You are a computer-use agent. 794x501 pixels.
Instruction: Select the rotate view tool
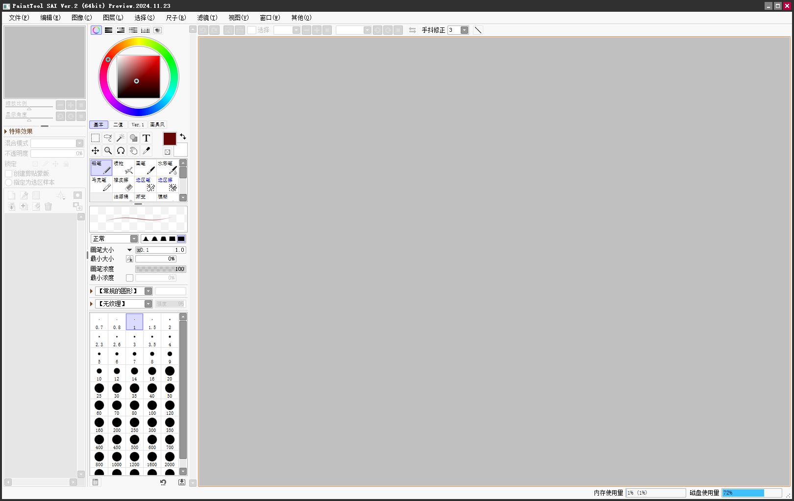click(x=121, y=151)
